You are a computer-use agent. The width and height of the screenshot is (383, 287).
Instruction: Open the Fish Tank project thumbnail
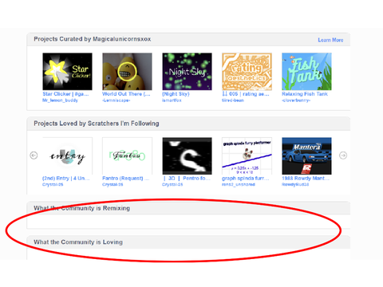306,72
